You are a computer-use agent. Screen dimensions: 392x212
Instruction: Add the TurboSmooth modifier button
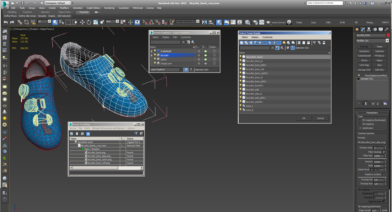364,56
